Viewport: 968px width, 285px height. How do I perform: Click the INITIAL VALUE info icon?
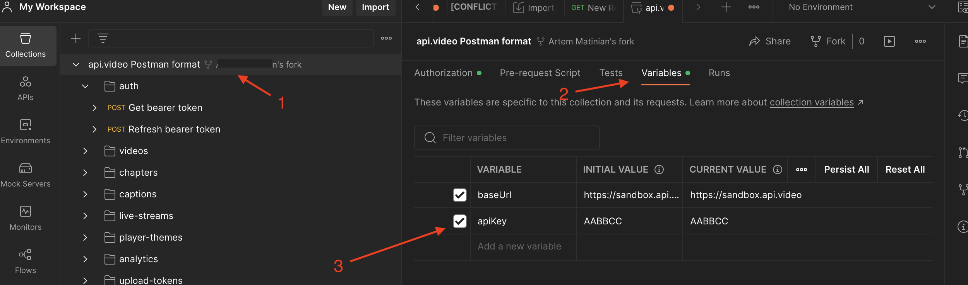tap(659, 170)
